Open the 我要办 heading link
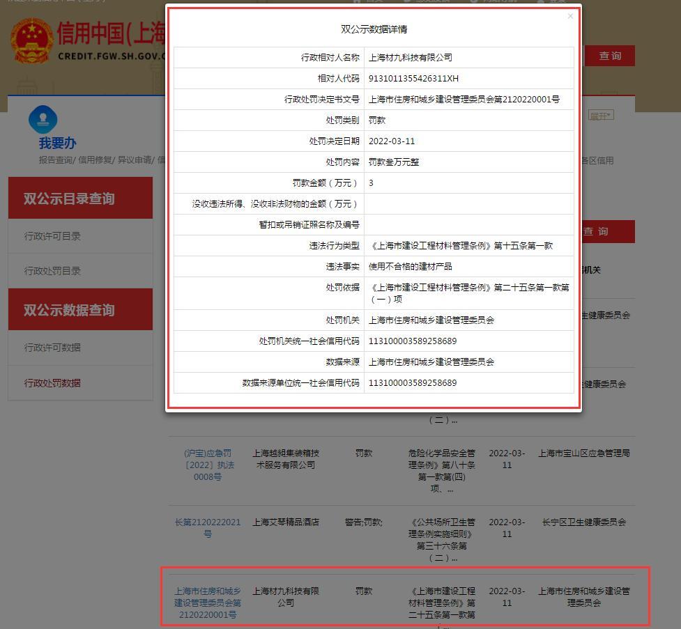 57,143
